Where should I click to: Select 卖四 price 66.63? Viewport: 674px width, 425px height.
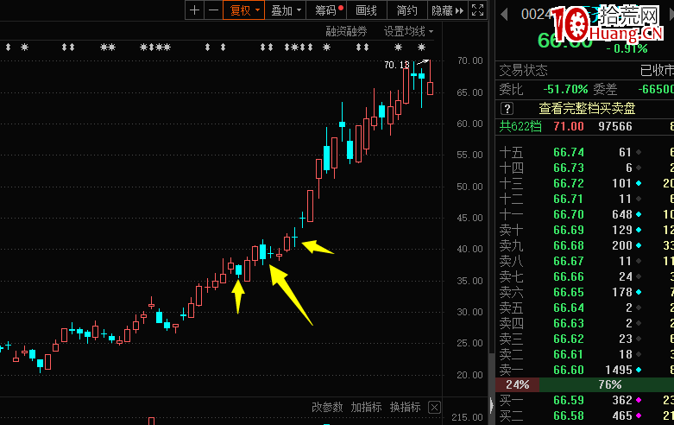(568, 323)
